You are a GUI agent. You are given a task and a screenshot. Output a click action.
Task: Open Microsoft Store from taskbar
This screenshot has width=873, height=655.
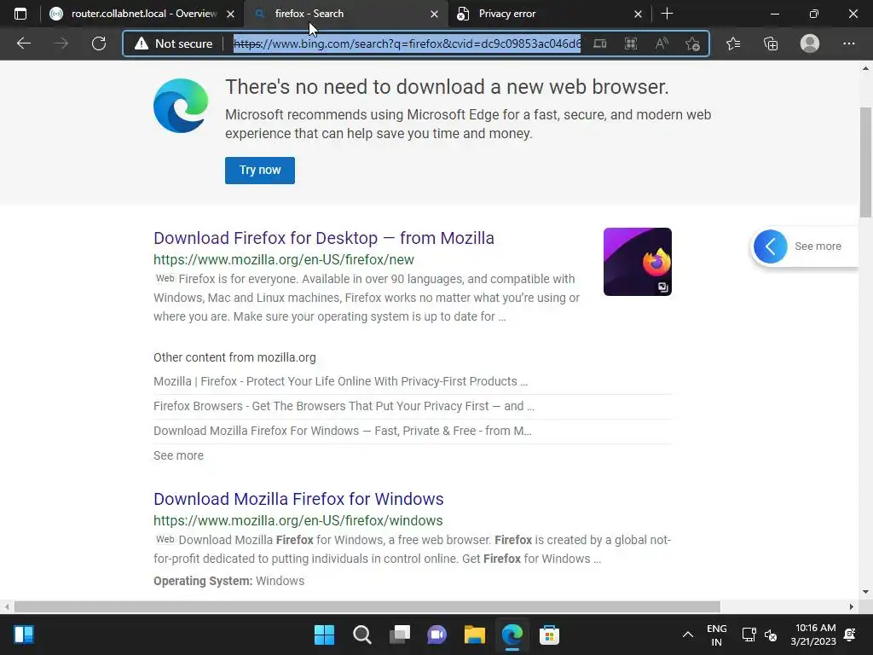point(549,635)
